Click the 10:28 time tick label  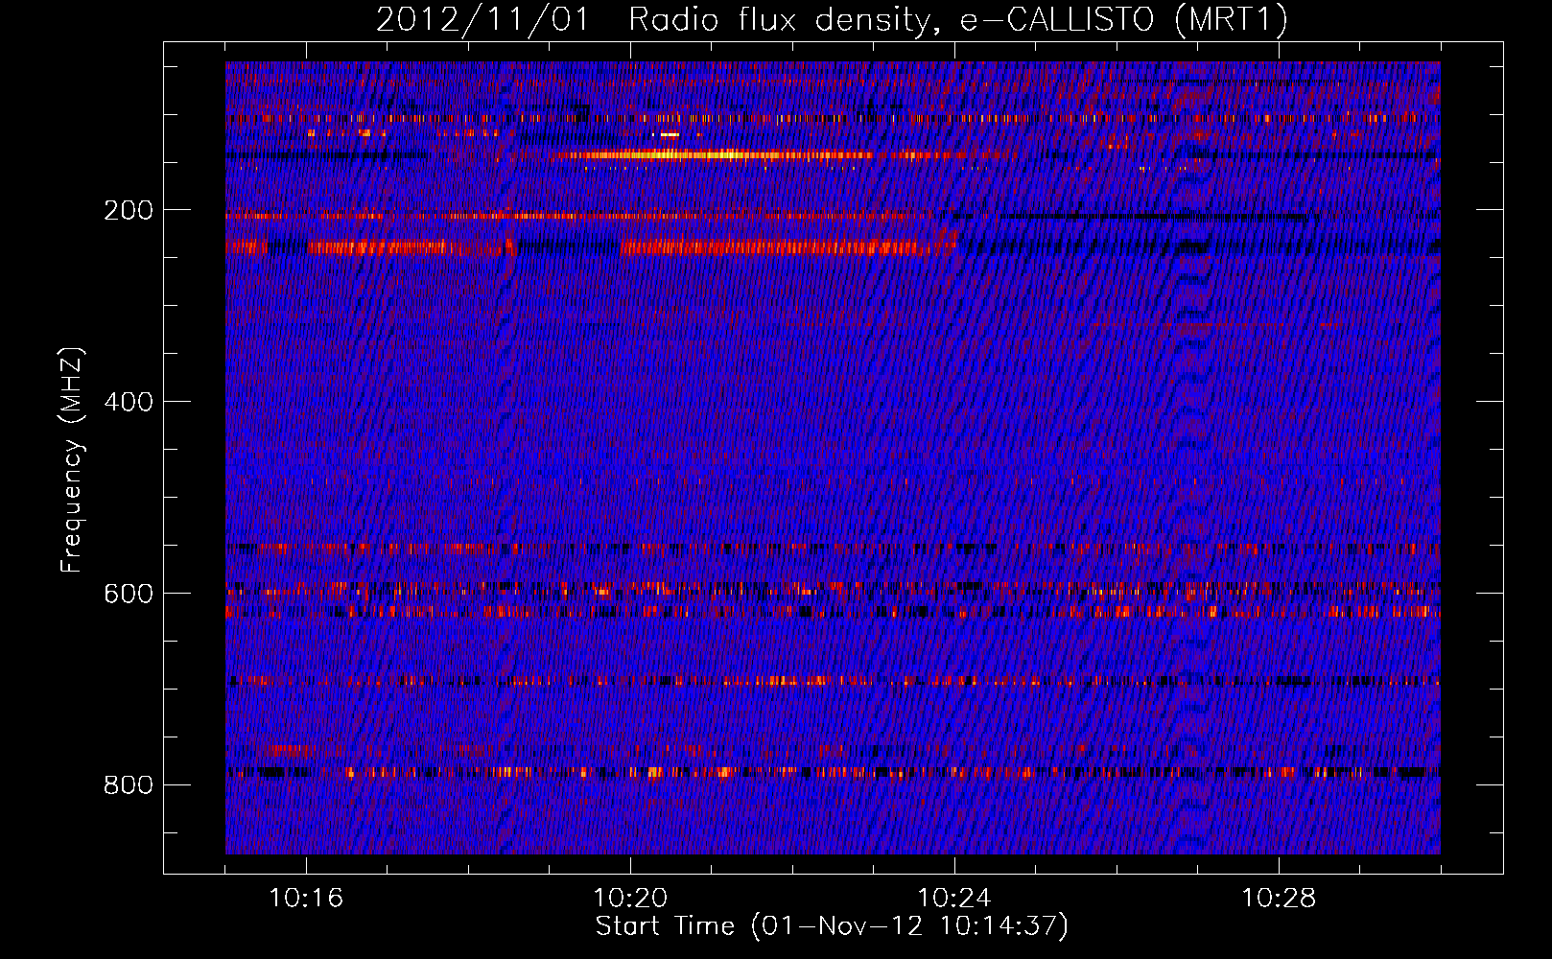pos(1279,899)
